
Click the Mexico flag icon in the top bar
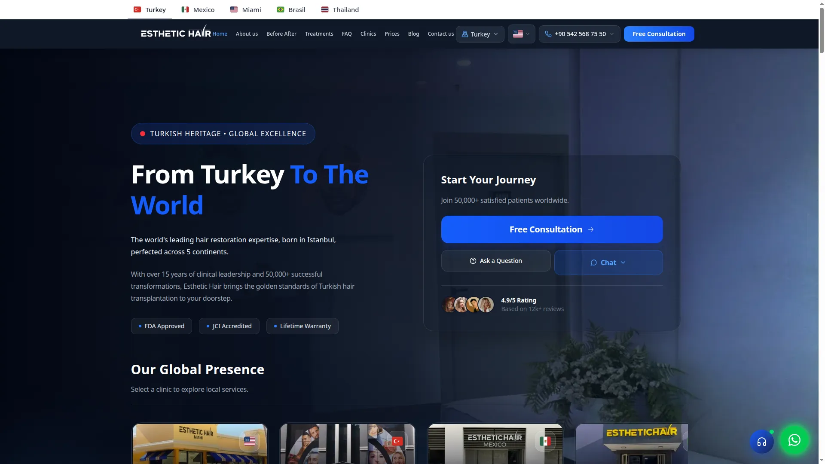click(185, 9)
